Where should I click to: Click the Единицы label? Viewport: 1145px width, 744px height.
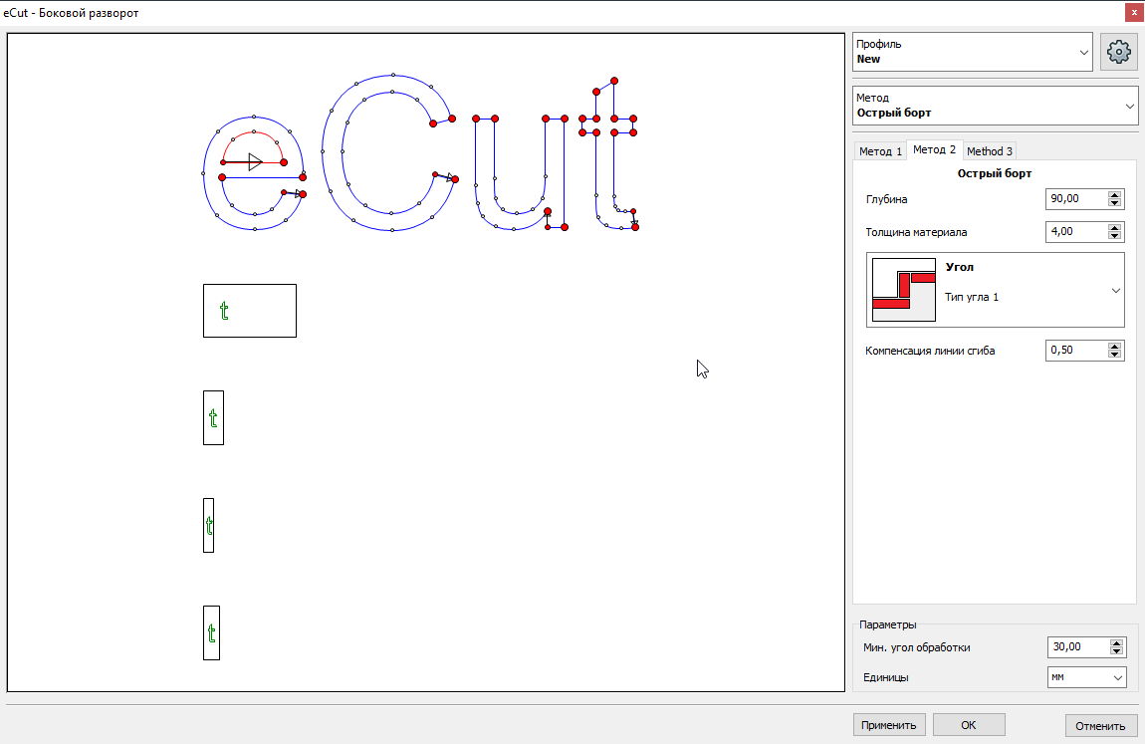coord(886,677)
